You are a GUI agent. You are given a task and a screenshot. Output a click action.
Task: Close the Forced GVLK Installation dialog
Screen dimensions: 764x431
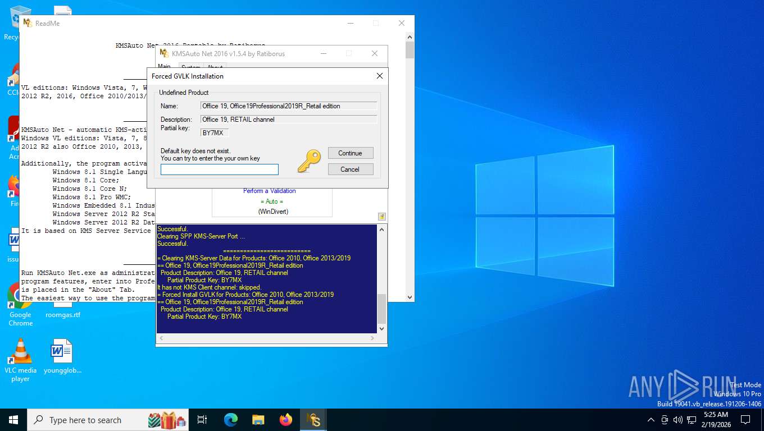pos(380,76)
